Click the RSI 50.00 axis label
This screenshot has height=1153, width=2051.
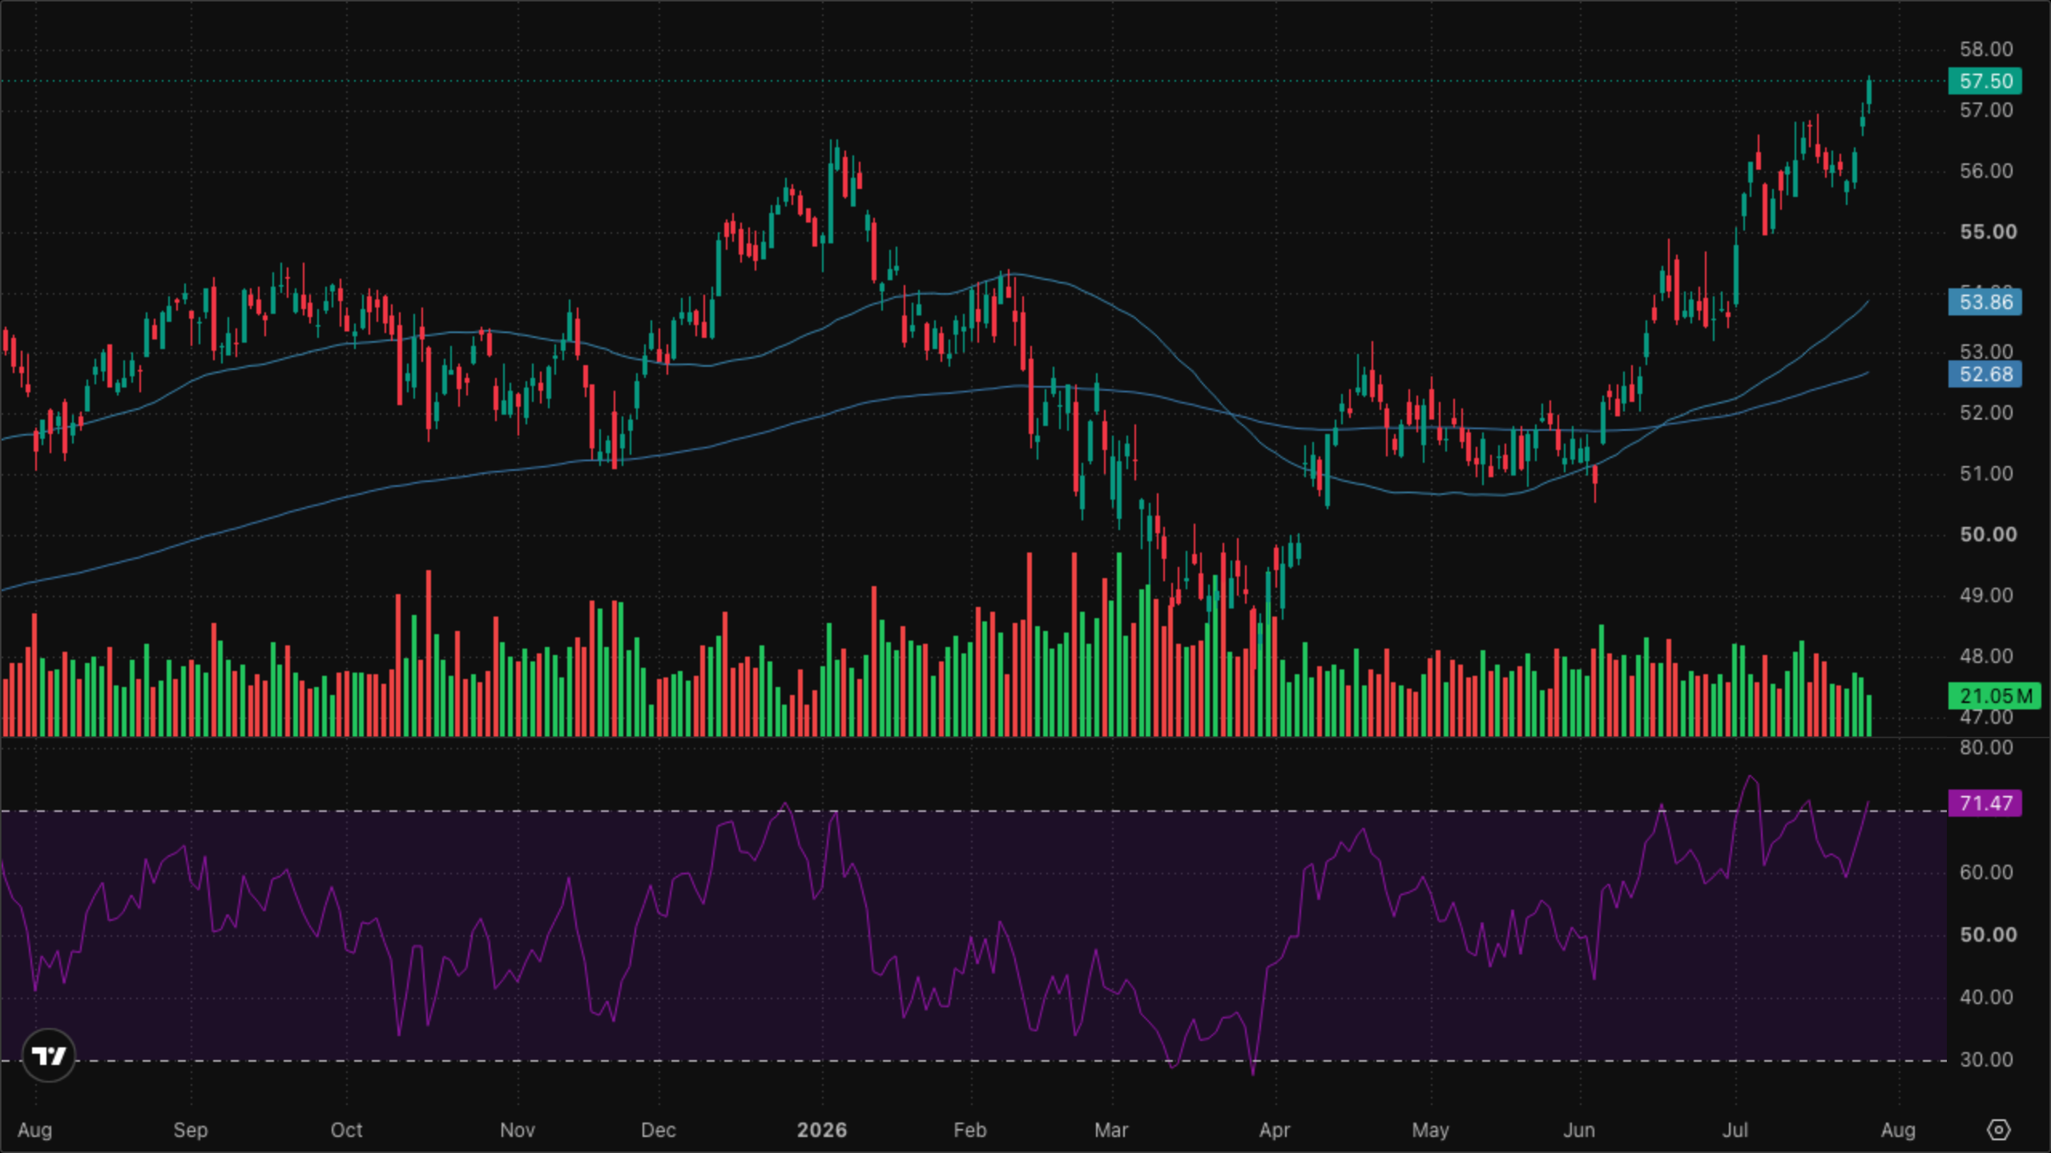coord(1988,934)
